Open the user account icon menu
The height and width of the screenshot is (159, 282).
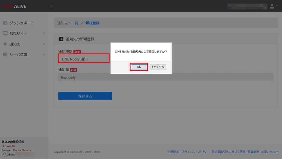pos(272,6)
